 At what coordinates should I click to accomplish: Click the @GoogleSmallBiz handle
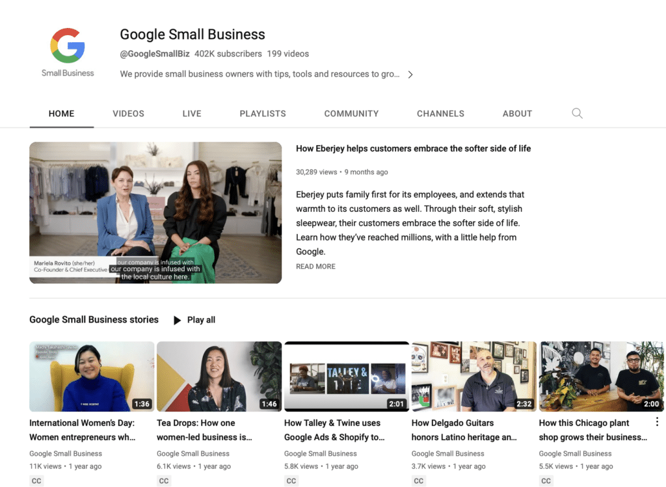(x=155, y=54)
